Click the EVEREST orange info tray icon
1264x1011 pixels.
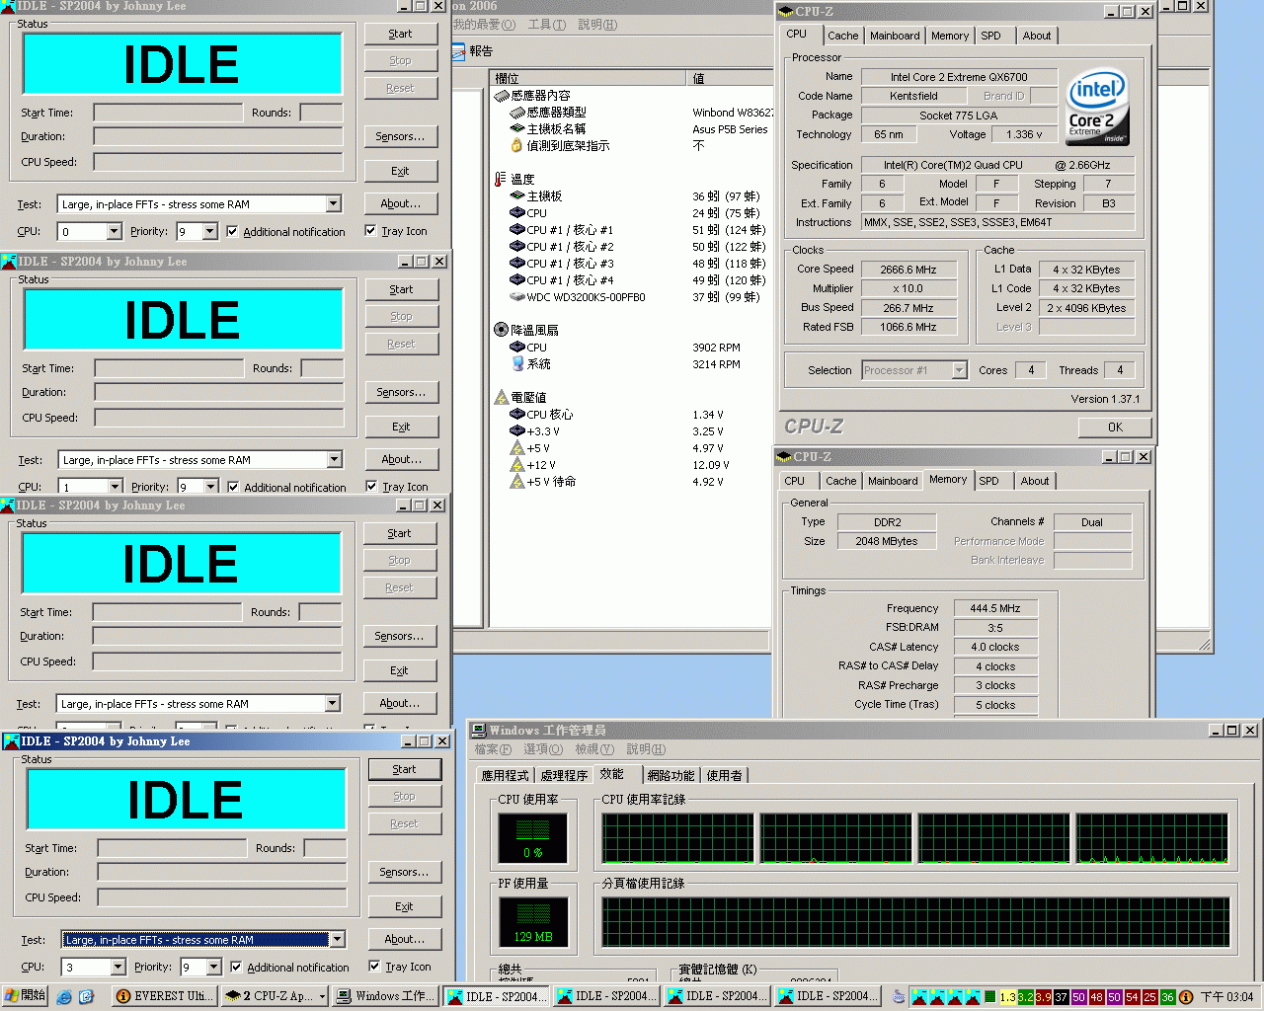pos(1186,997)
